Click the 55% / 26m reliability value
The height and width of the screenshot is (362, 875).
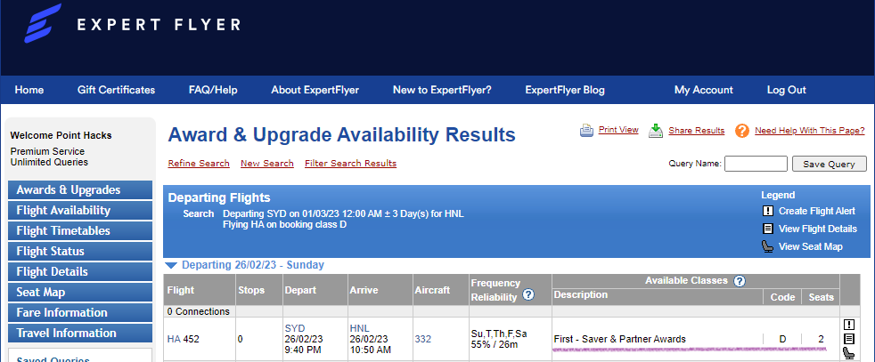(x=495, y=345)
